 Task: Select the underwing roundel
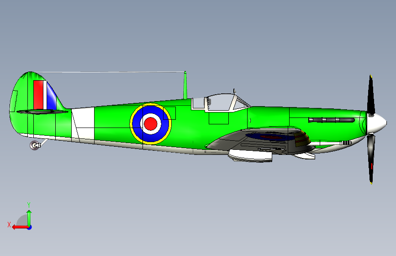point(271,137)
